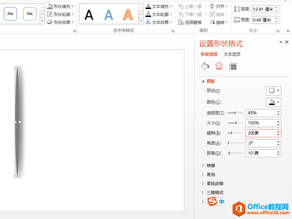The height and width of the screenshot is (219, 292).
Task: Open the shadow 预设 preset dropdown
Action: (273, 91)
